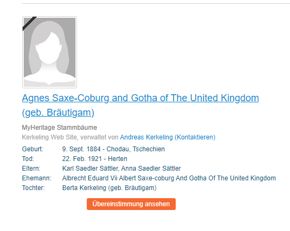Click the Eltern field label
This screenshot has height=231, width=290.
[31, 169]
